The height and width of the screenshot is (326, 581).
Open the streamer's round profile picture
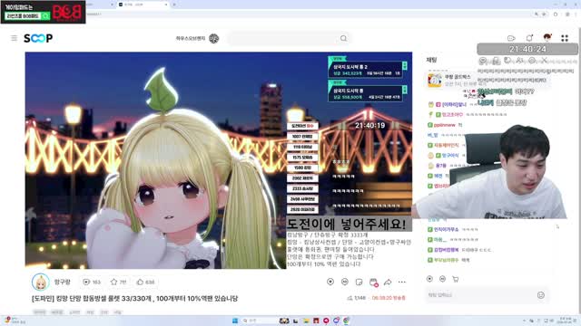(x=40, y=283)
